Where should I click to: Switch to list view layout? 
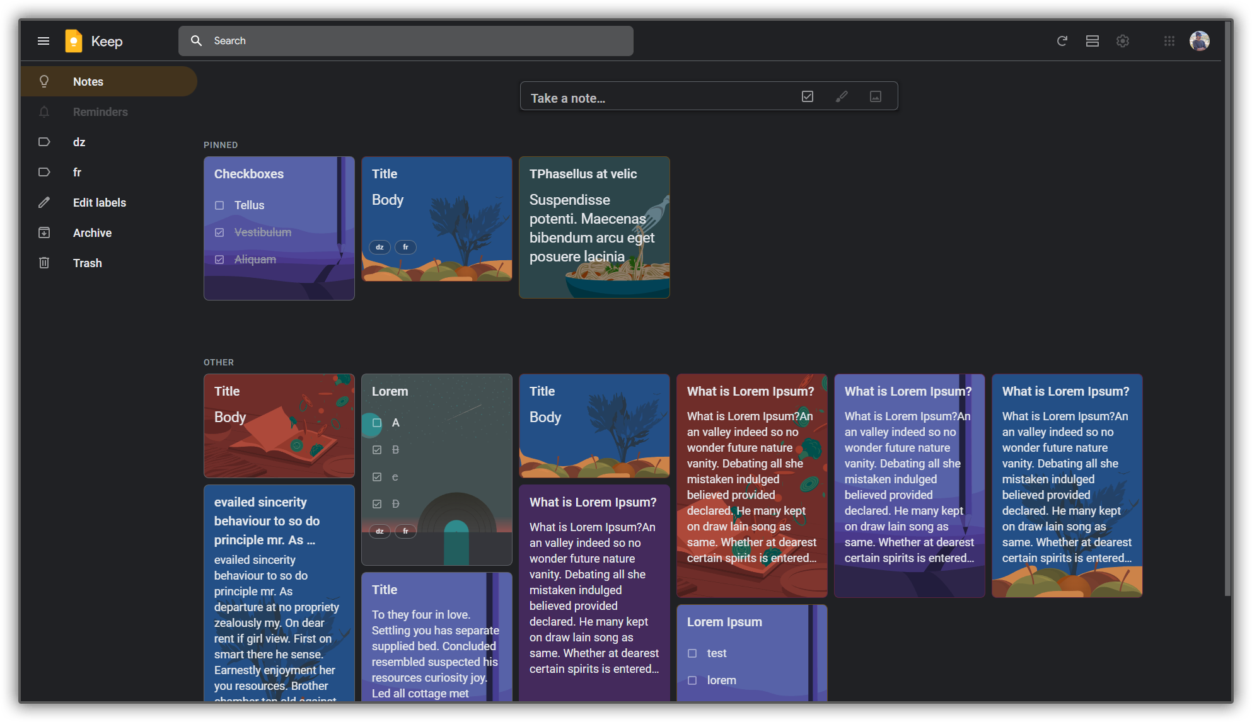coord(1093,41)
